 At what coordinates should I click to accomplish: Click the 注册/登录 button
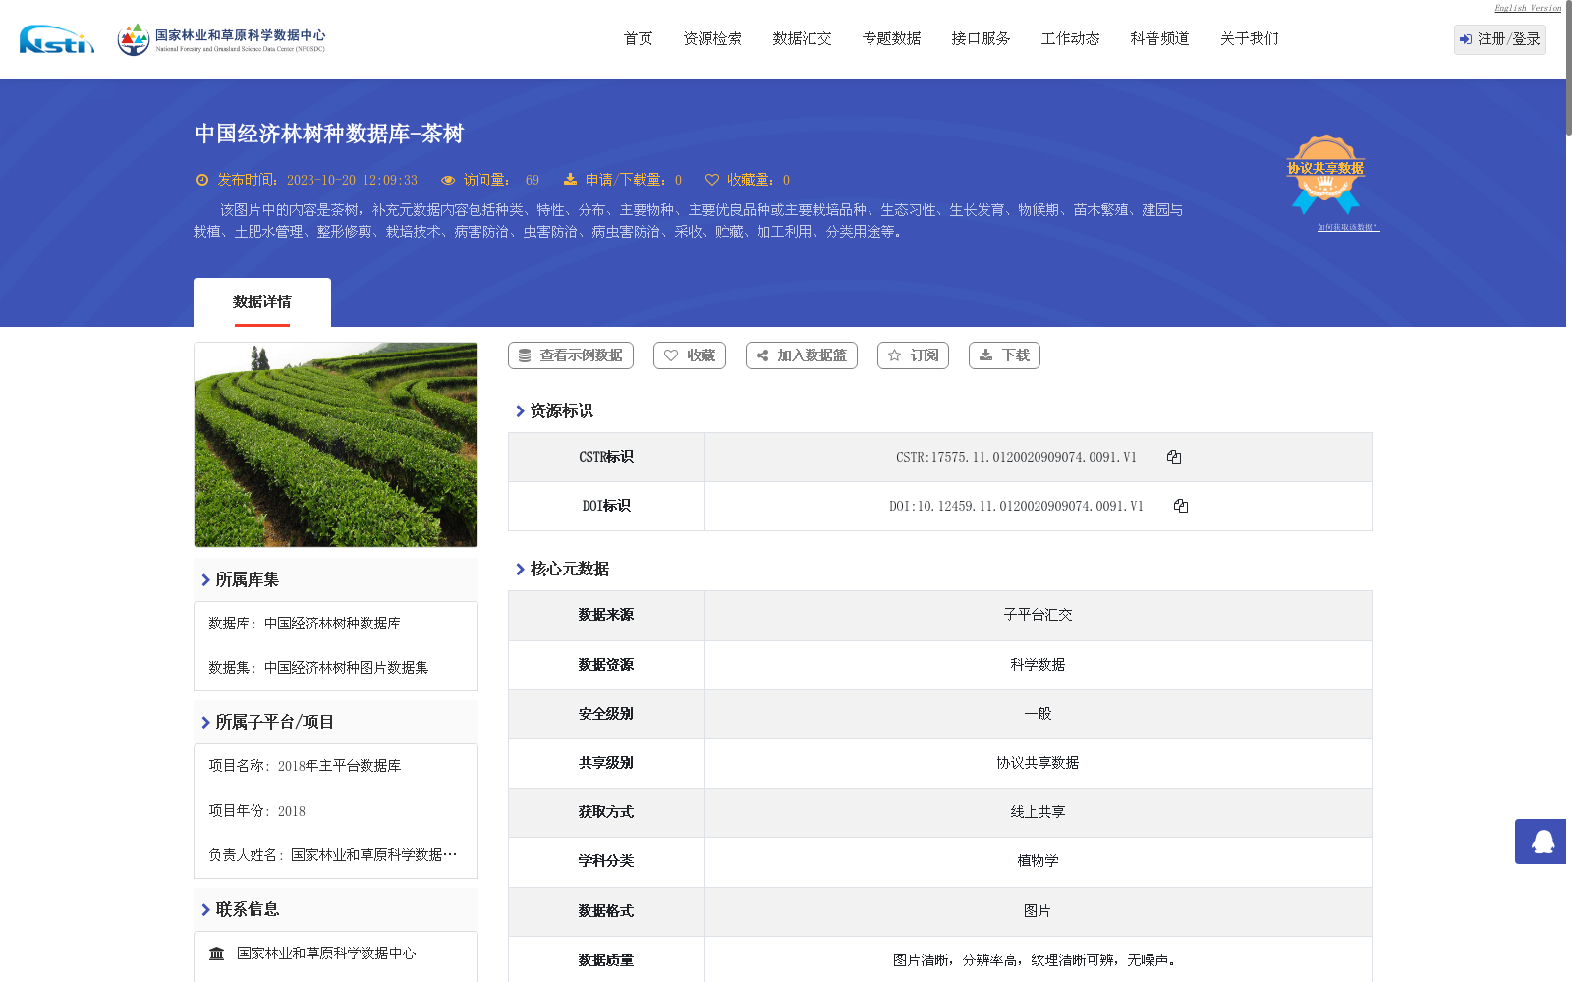tap(1500, 39)
